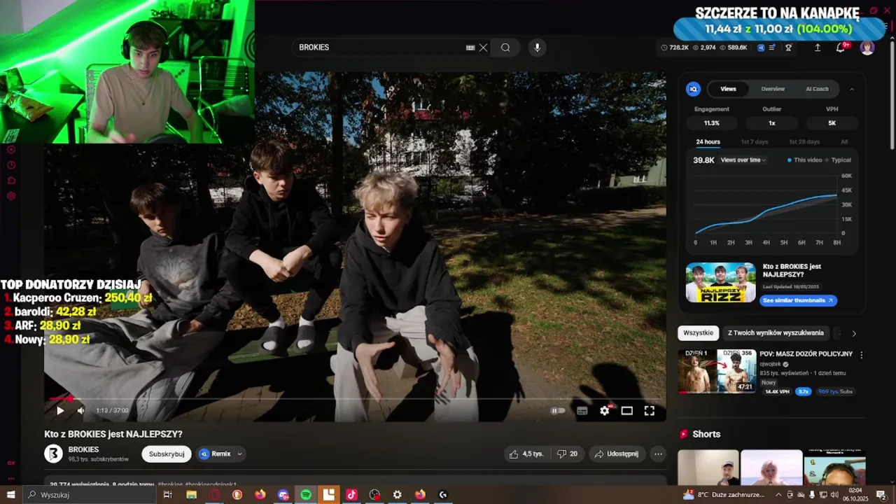Open the options menu for the DOZÓR POLICYJNY video

pos(861,355)
